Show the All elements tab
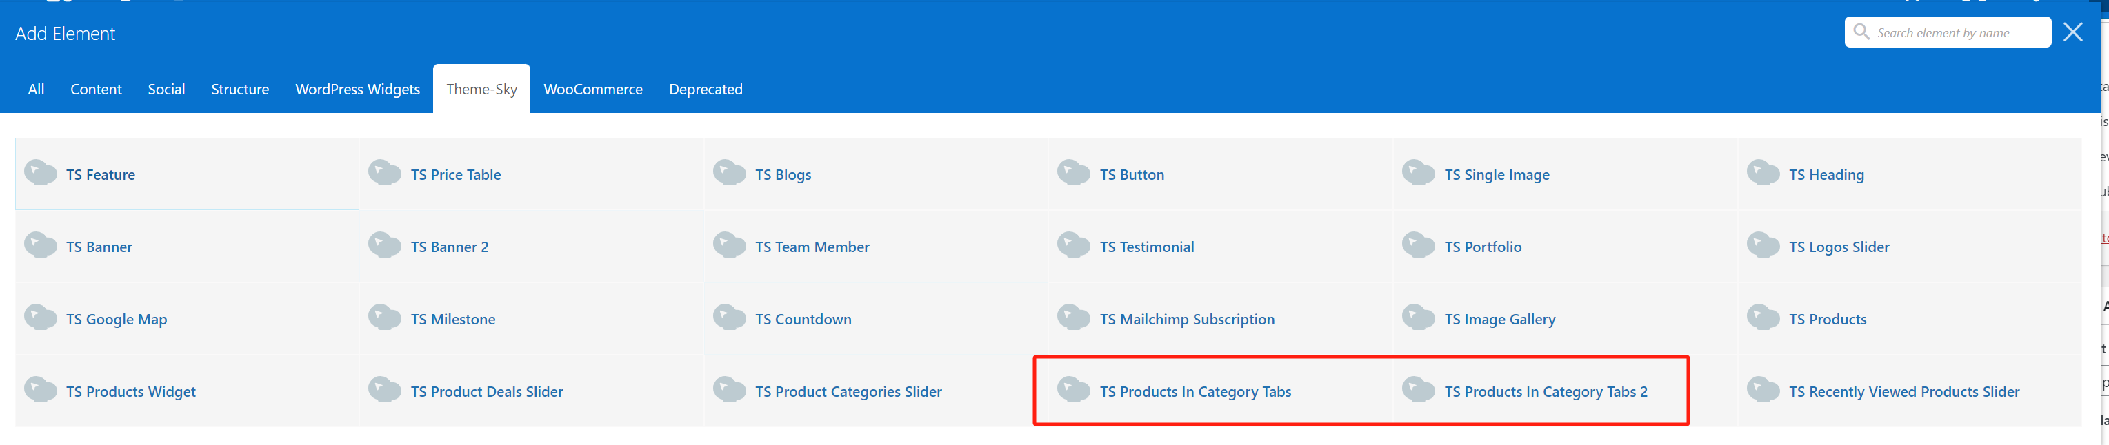 pyautogui.click(x=36, y=89)
